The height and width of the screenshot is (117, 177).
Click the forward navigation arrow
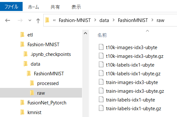pos(20,20)
